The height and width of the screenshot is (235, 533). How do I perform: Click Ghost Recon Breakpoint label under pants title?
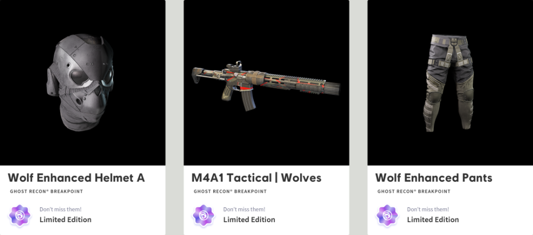(x=414, y=191)
